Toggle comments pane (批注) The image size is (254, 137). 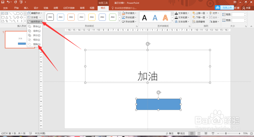pos(181,133)
